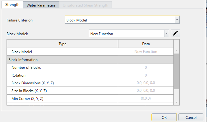This screenshot has height=122, width=207.
Task: Click the Min Corner value (0,0,0)
Action: pos(146,98)
